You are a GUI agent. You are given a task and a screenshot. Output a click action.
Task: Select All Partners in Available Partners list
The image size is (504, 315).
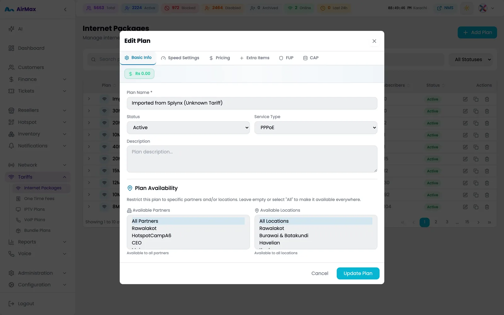[x=188, y=221]
